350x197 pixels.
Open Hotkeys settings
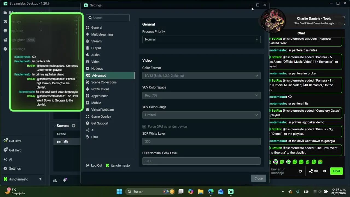110,69
